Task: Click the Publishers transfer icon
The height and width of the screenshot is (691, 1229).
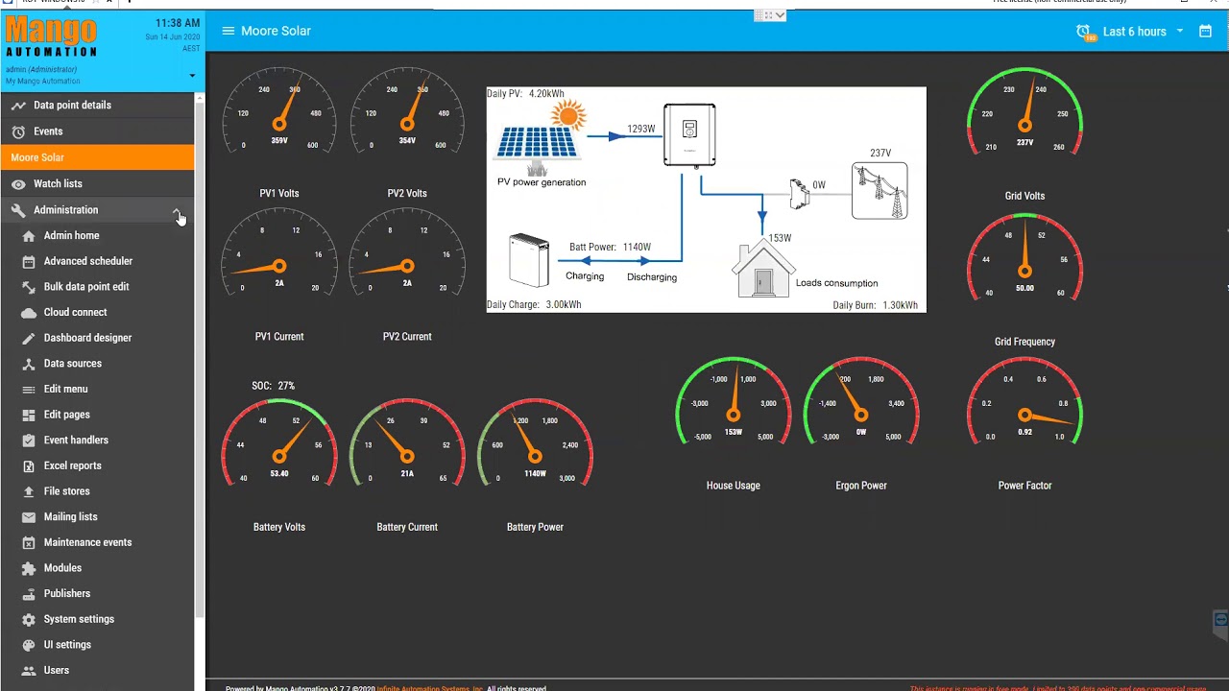Action: tap(29, 594)
